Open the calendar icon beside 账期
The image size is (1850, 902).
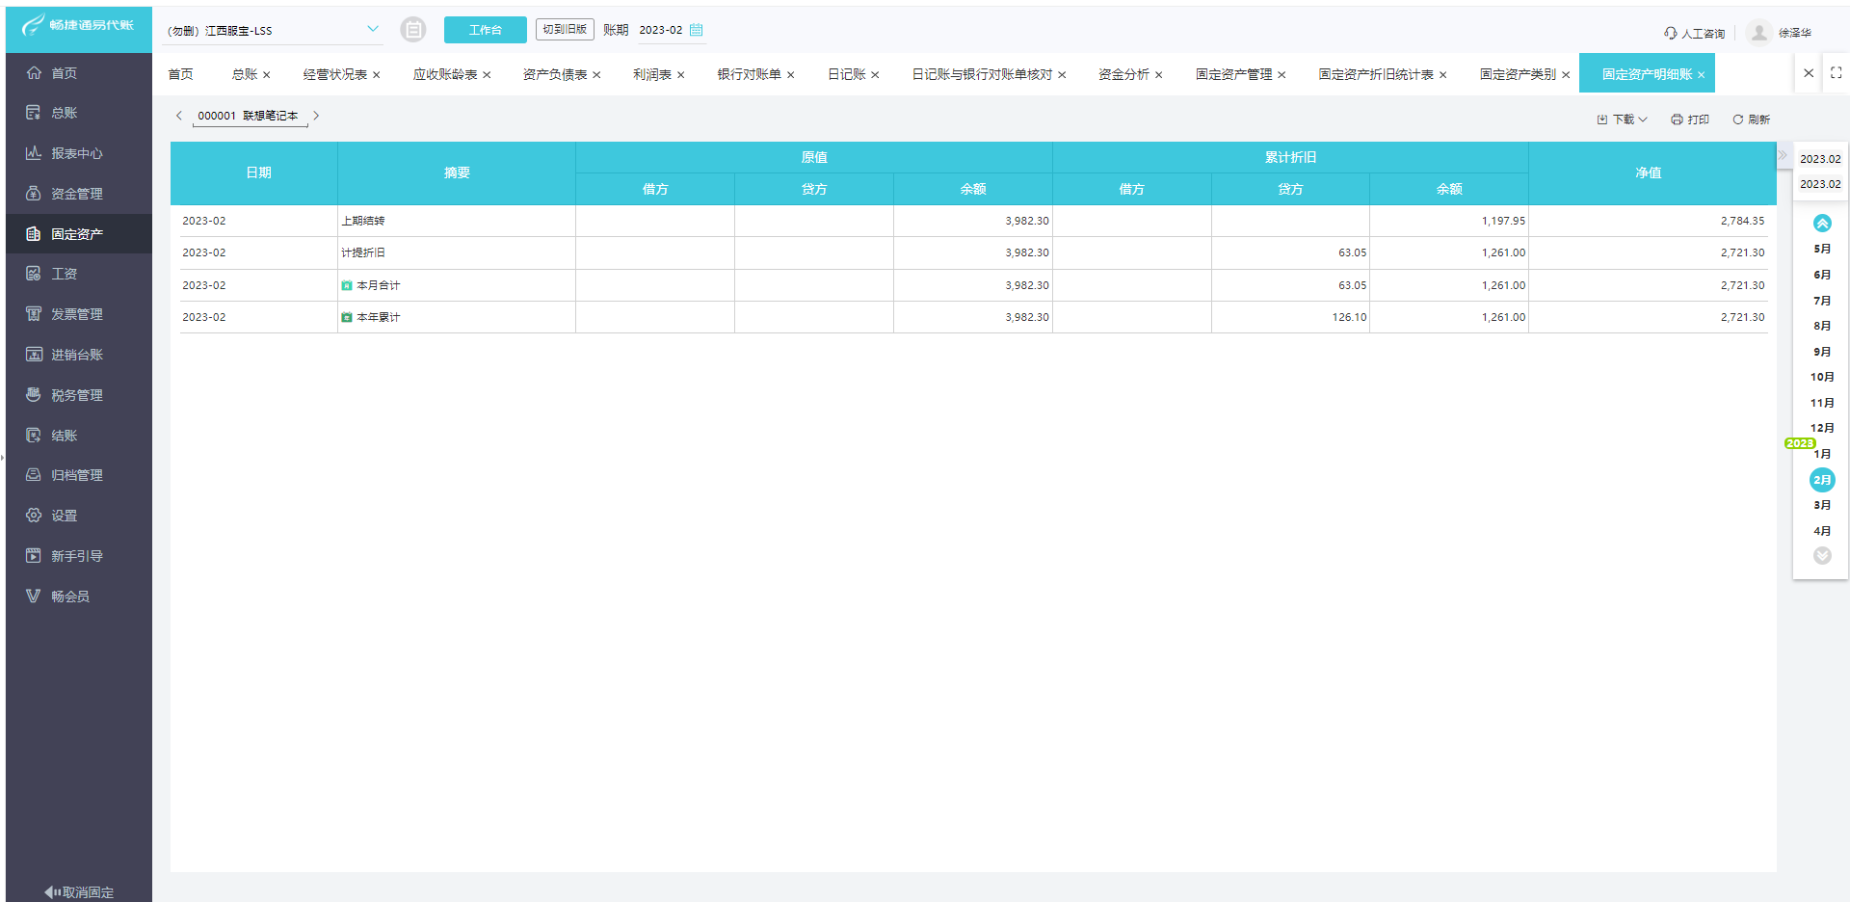[697, 30]
